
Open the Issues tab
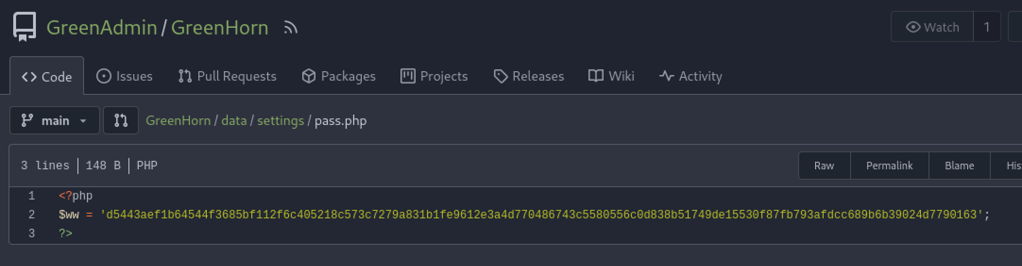[x=125, y=76]
